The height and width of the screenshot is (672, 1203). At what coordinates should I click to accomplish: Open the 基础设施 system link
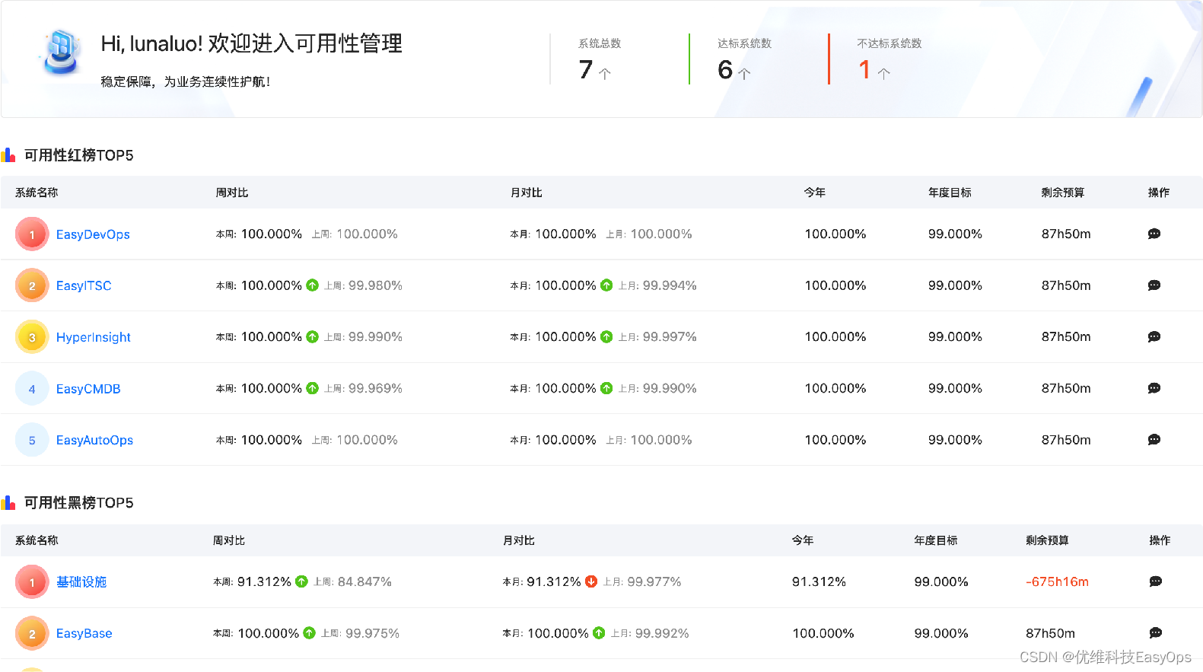[81, 582]
